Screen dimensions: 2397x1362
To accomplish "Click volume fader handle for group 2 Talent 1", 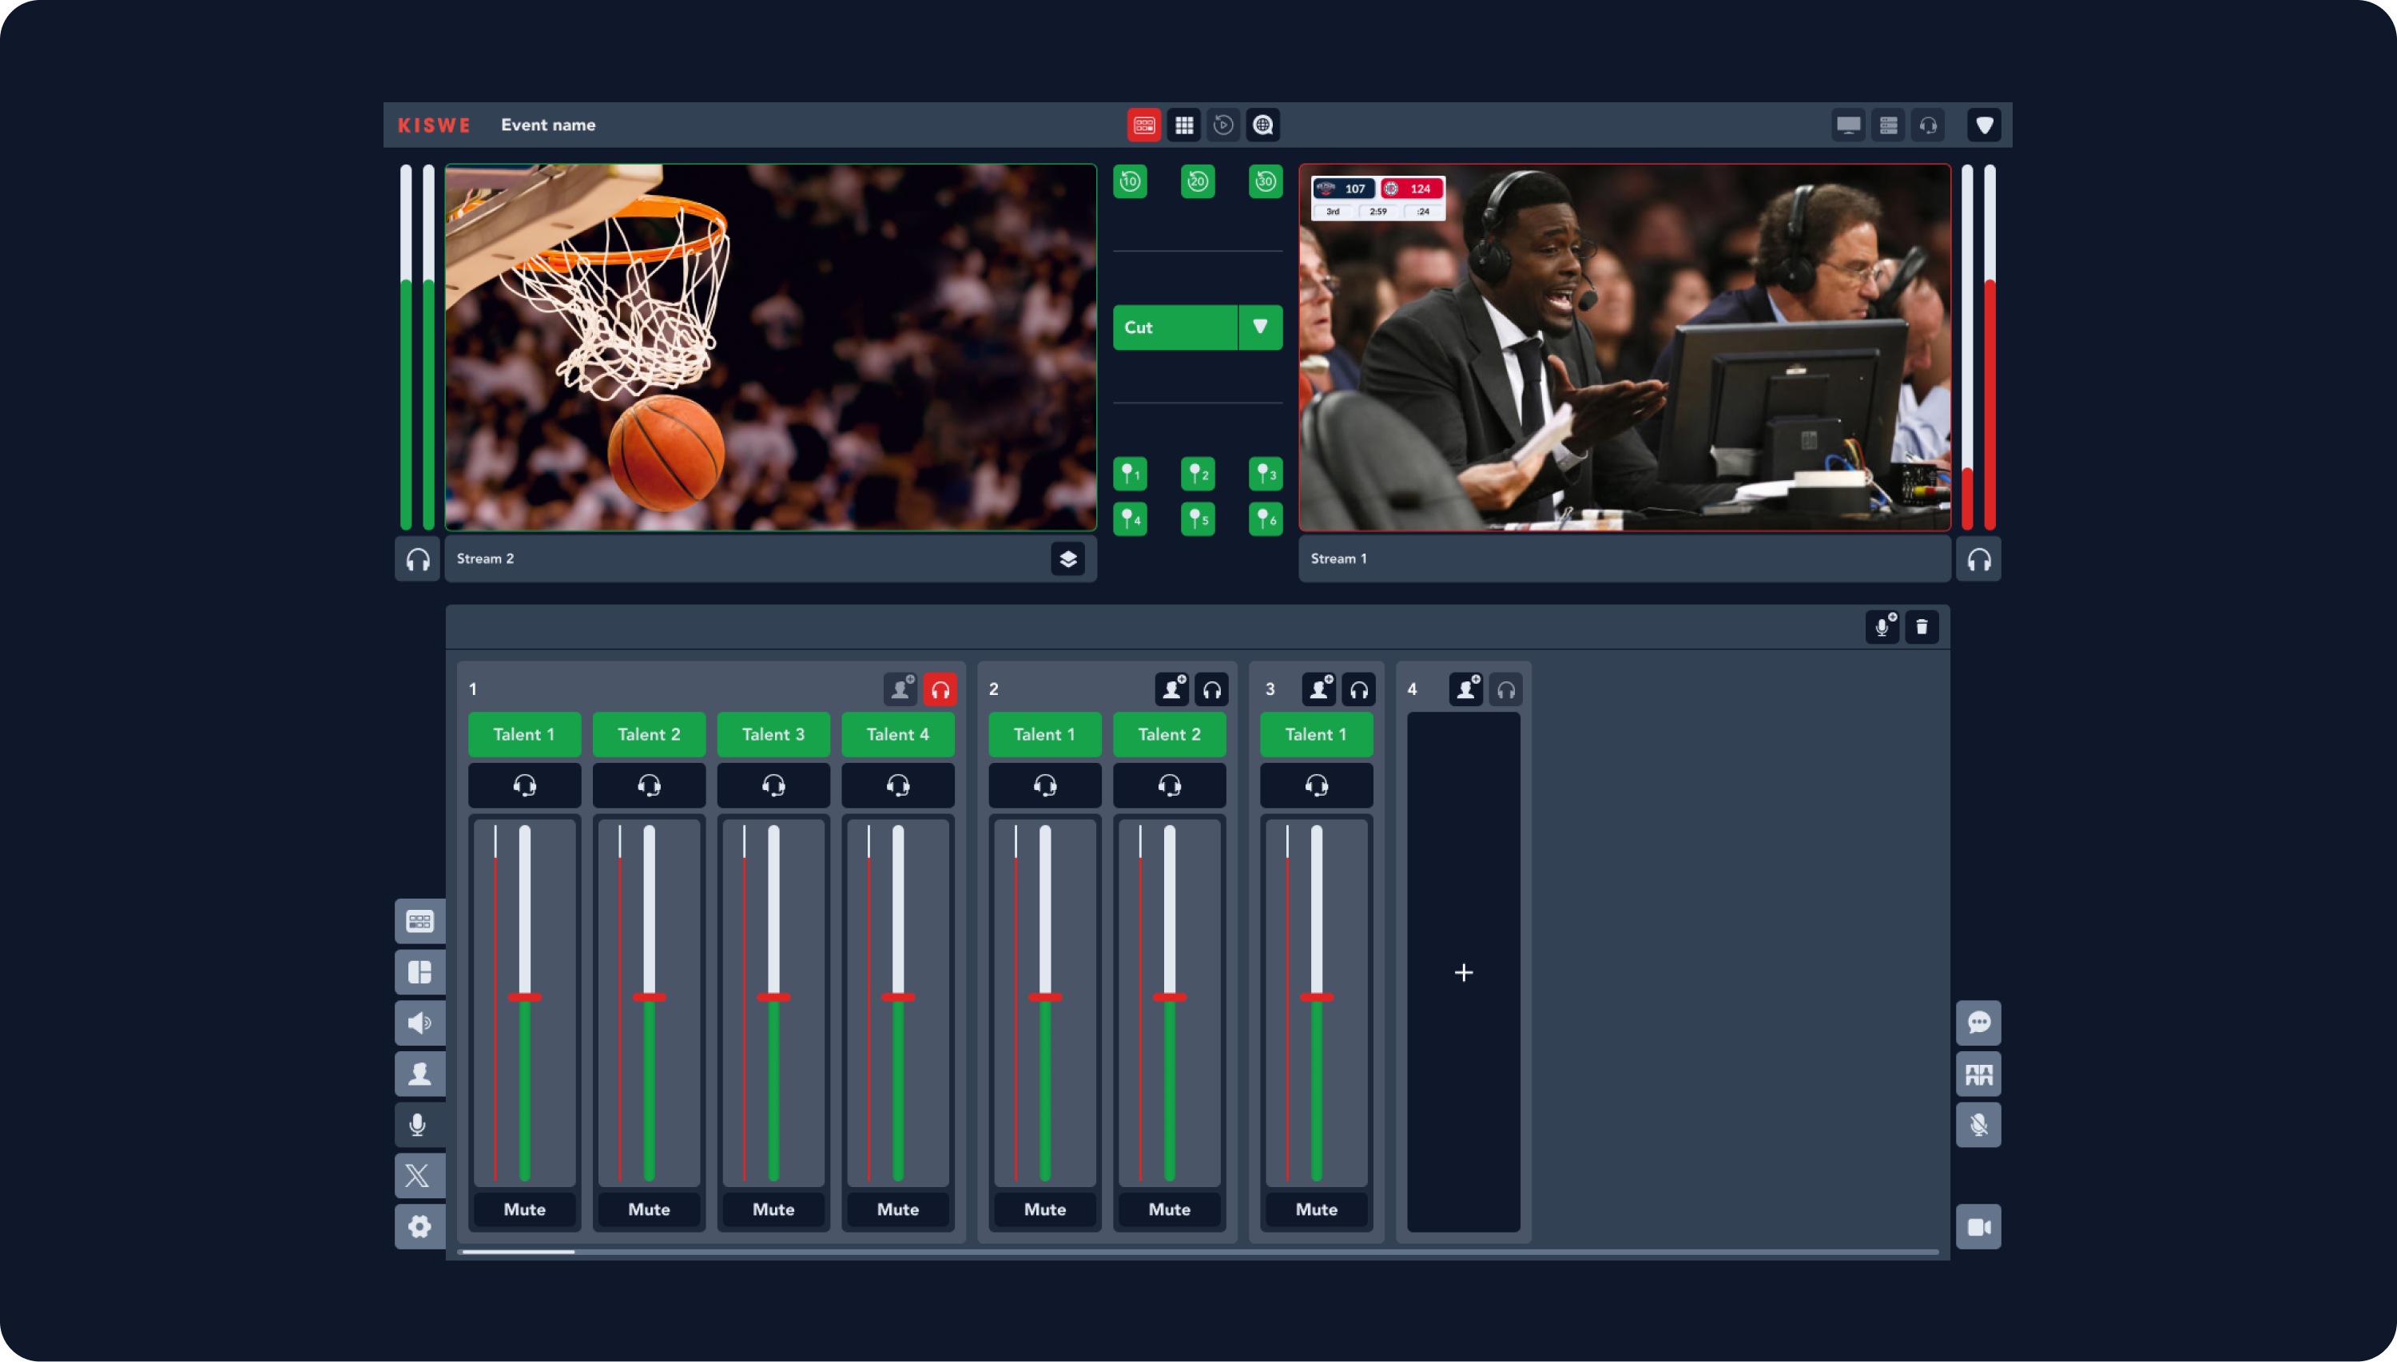I will point(1045,997).
